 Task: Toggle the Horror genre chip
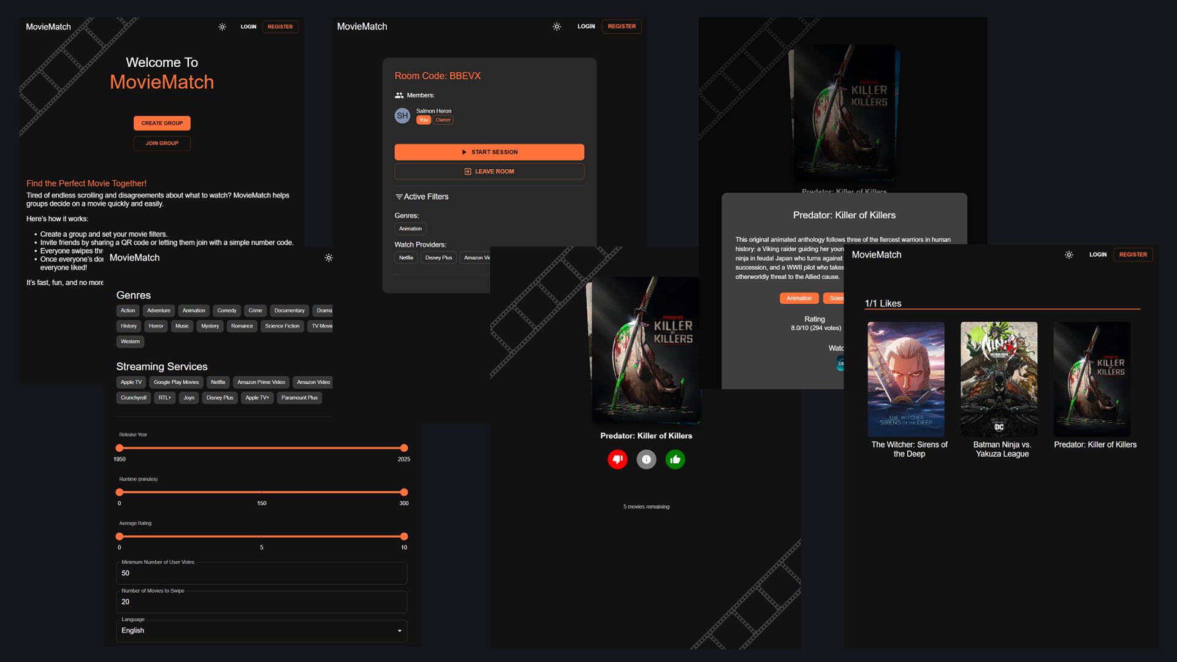pos(156,326)
